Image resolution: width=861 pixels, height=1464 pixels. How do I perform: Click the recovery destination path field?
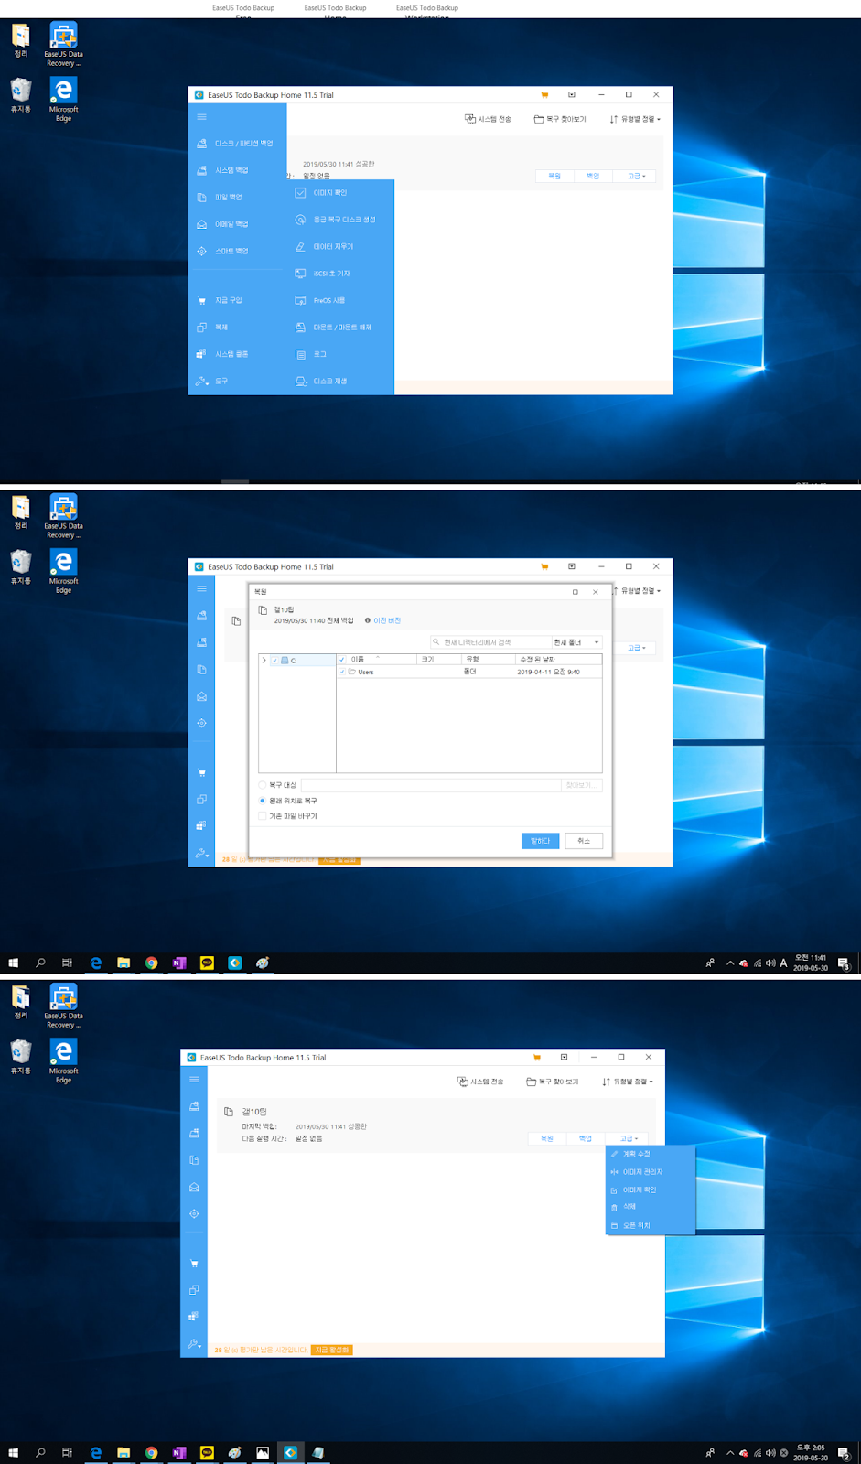pos(431,785)
